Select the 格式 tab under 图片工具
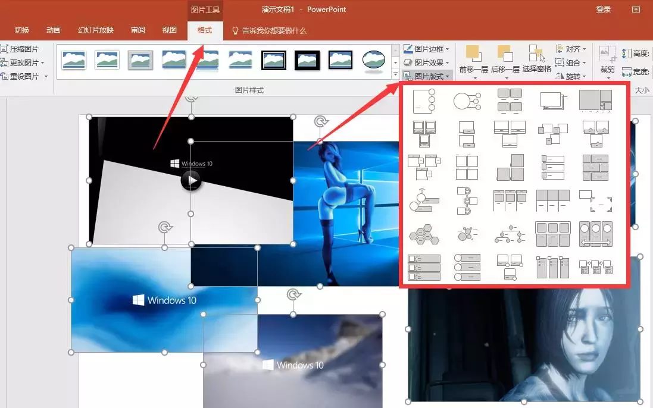Screen dimensions: 653x408 click(205, 30)
